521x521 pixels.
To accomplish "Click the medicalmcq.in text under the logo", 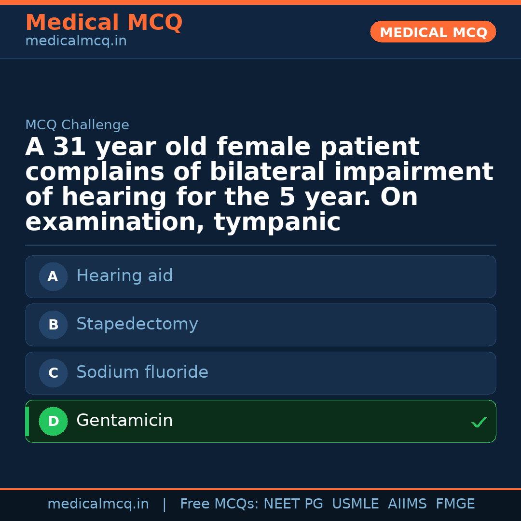I will [x=75, y=41].
